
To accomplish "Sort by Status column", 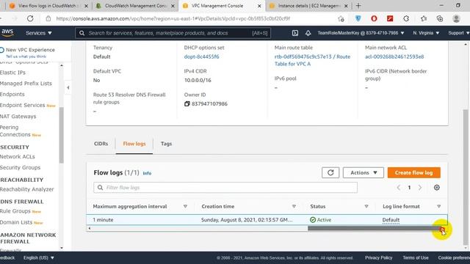I will pyautogui.click(x=366, y=206).
